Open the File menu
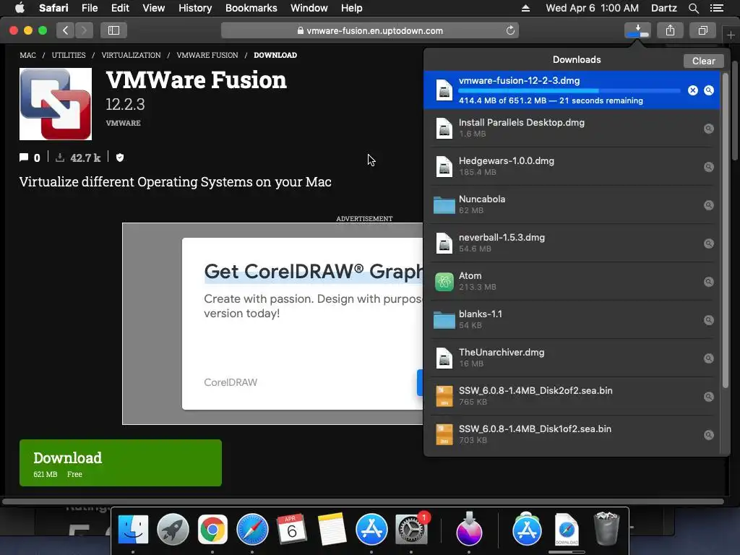This screenshot has height=555, width=740. 90,8
